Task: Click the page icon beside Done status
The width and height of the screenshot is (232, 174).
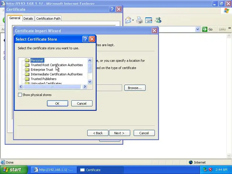Action: click(x=3, y=162)
